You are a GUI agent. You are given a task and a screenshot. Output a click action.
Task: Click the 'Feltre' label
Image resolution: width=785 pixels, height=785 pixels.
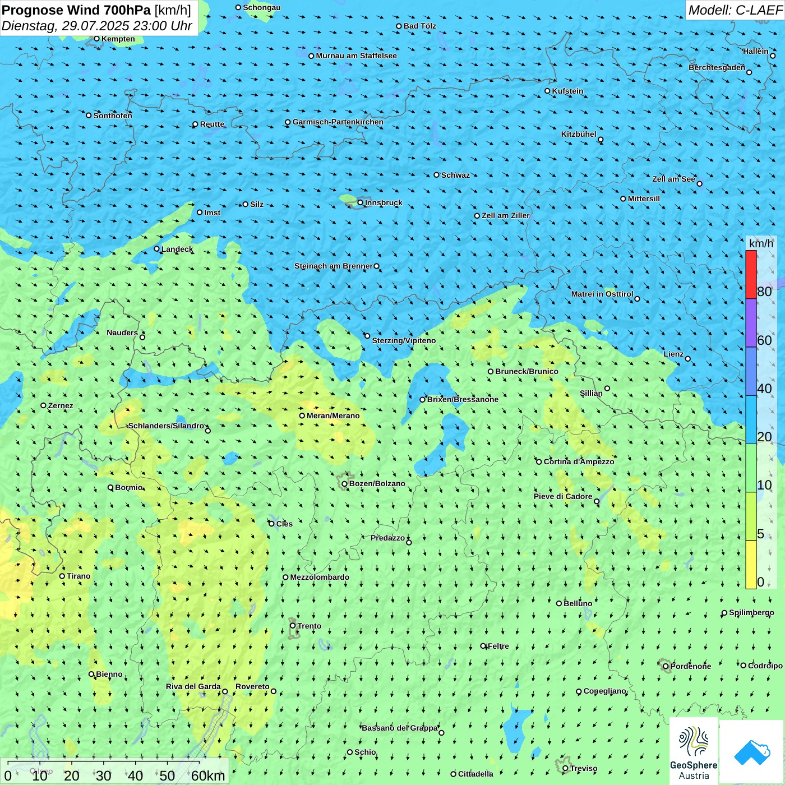coord(498,646)
